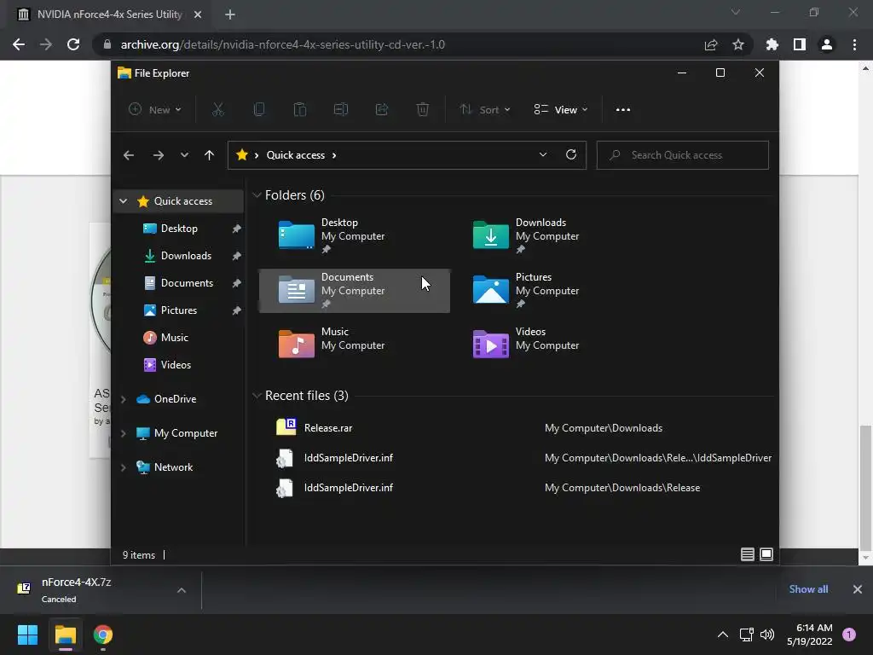Expand the OneDrive tree node
The width and height of the screenshot is (873, 655).
123,399
